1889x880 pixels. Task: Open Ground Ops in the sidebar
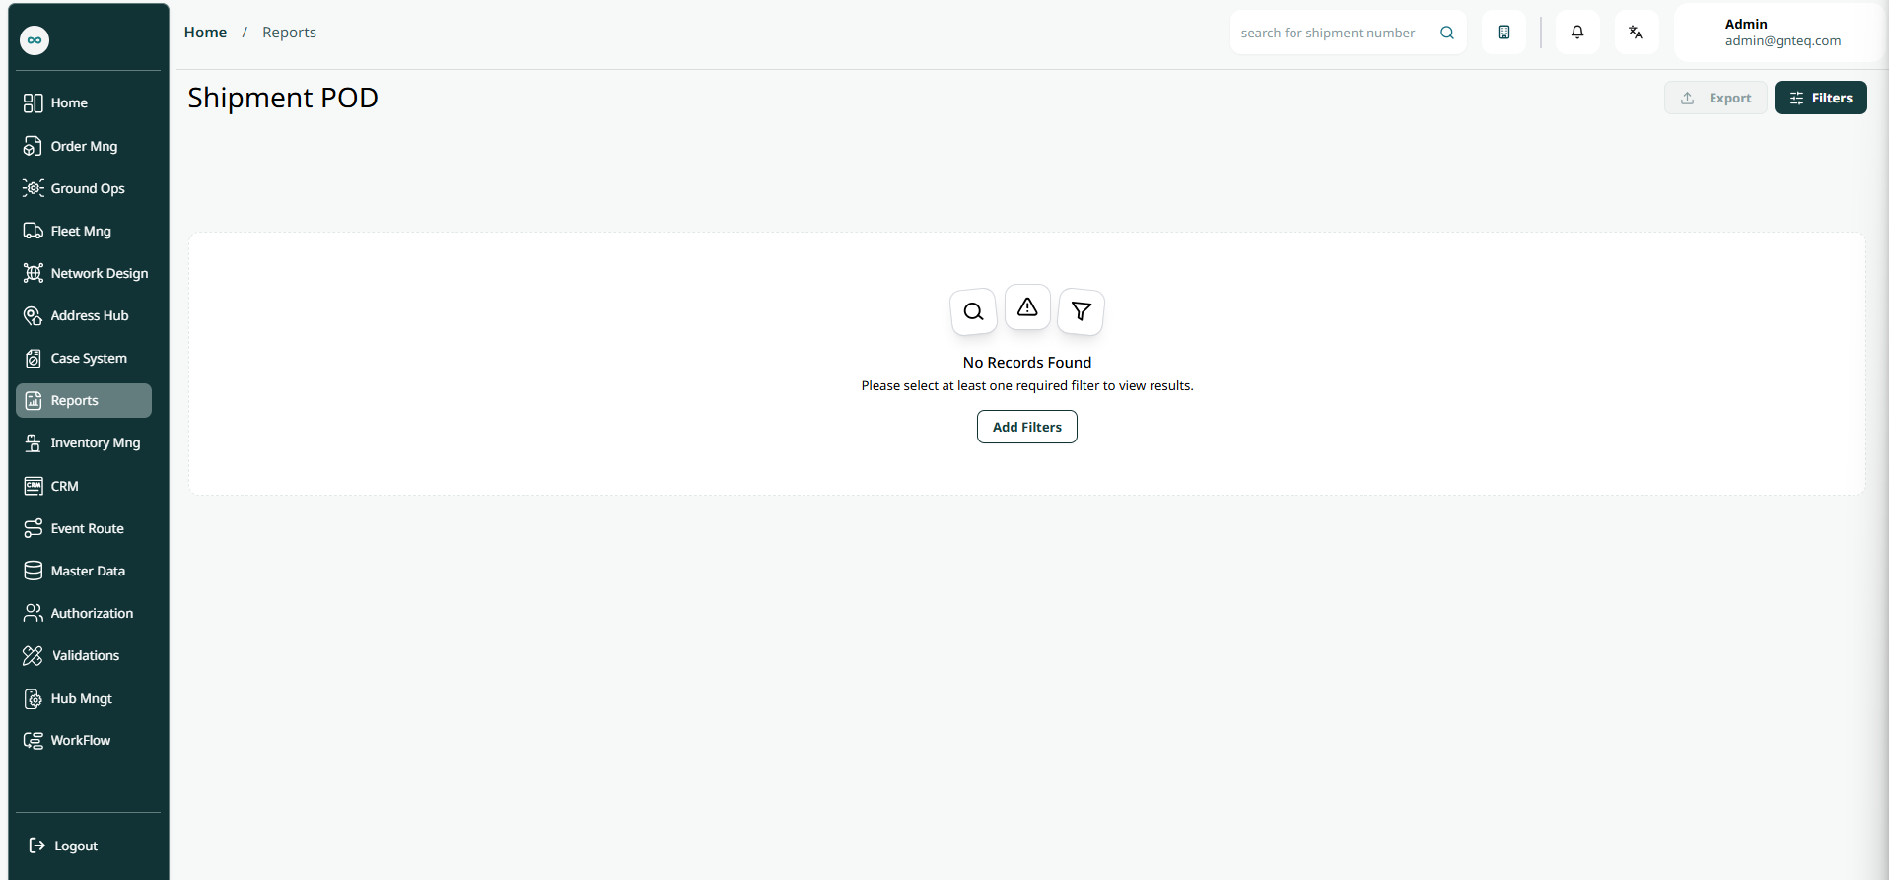pyautogui.click(x=87, y=188)
